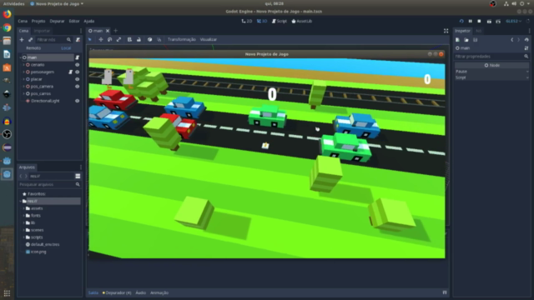Click the instance scene chain icon
Viewport: 534px width, 300px height.
click(30, 40)
